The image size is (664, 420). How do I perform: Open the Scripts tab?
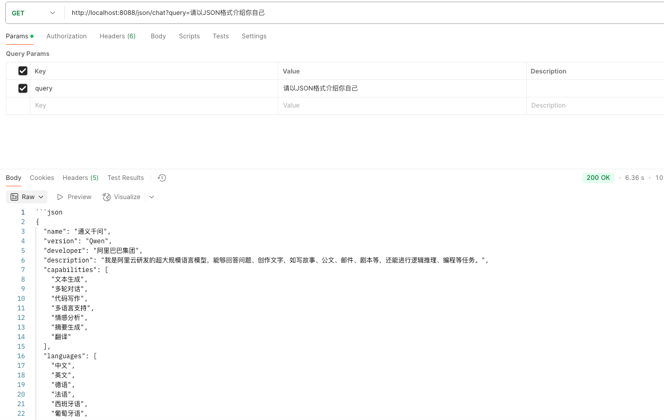(189, 36)
